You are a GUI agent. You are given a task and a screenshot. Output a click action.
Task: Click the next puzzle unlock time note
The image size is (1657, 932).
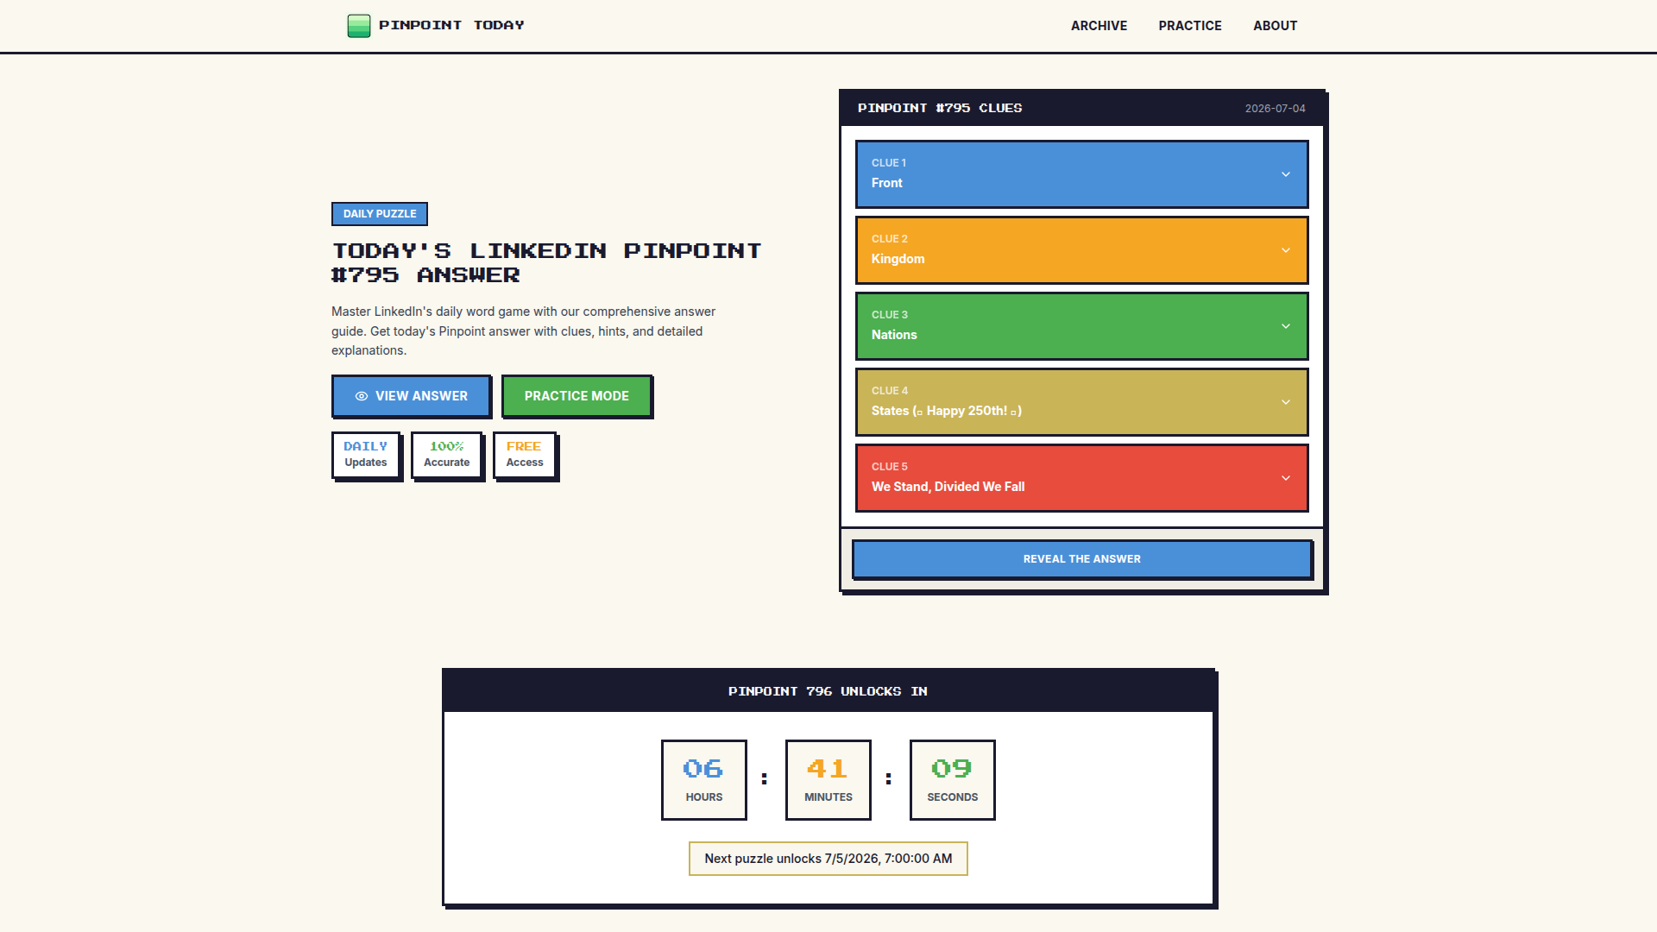pyautogui.click(x=828, y=859)
